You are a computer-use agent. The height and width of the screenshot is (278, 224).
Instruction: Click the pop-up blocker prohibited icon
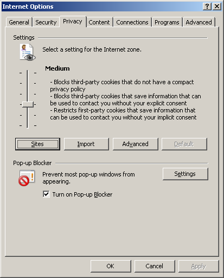tap(27, 178)
